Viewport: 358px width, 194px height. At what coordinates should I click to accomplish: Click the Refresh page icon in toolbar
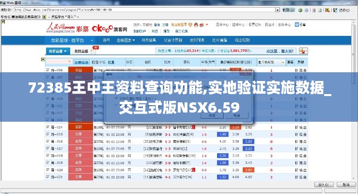click(320, 10)
